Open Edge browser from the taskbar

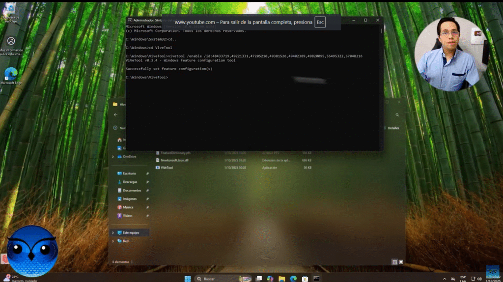pyautogui.click(x=293, y=279)
